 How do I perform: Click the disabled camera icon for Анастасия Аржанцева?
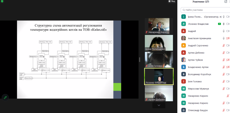228,38
